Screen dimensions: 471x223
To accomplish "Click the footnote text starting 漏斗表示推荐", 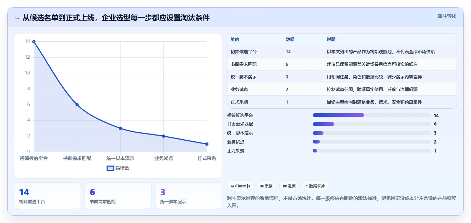I will point(341,202).
